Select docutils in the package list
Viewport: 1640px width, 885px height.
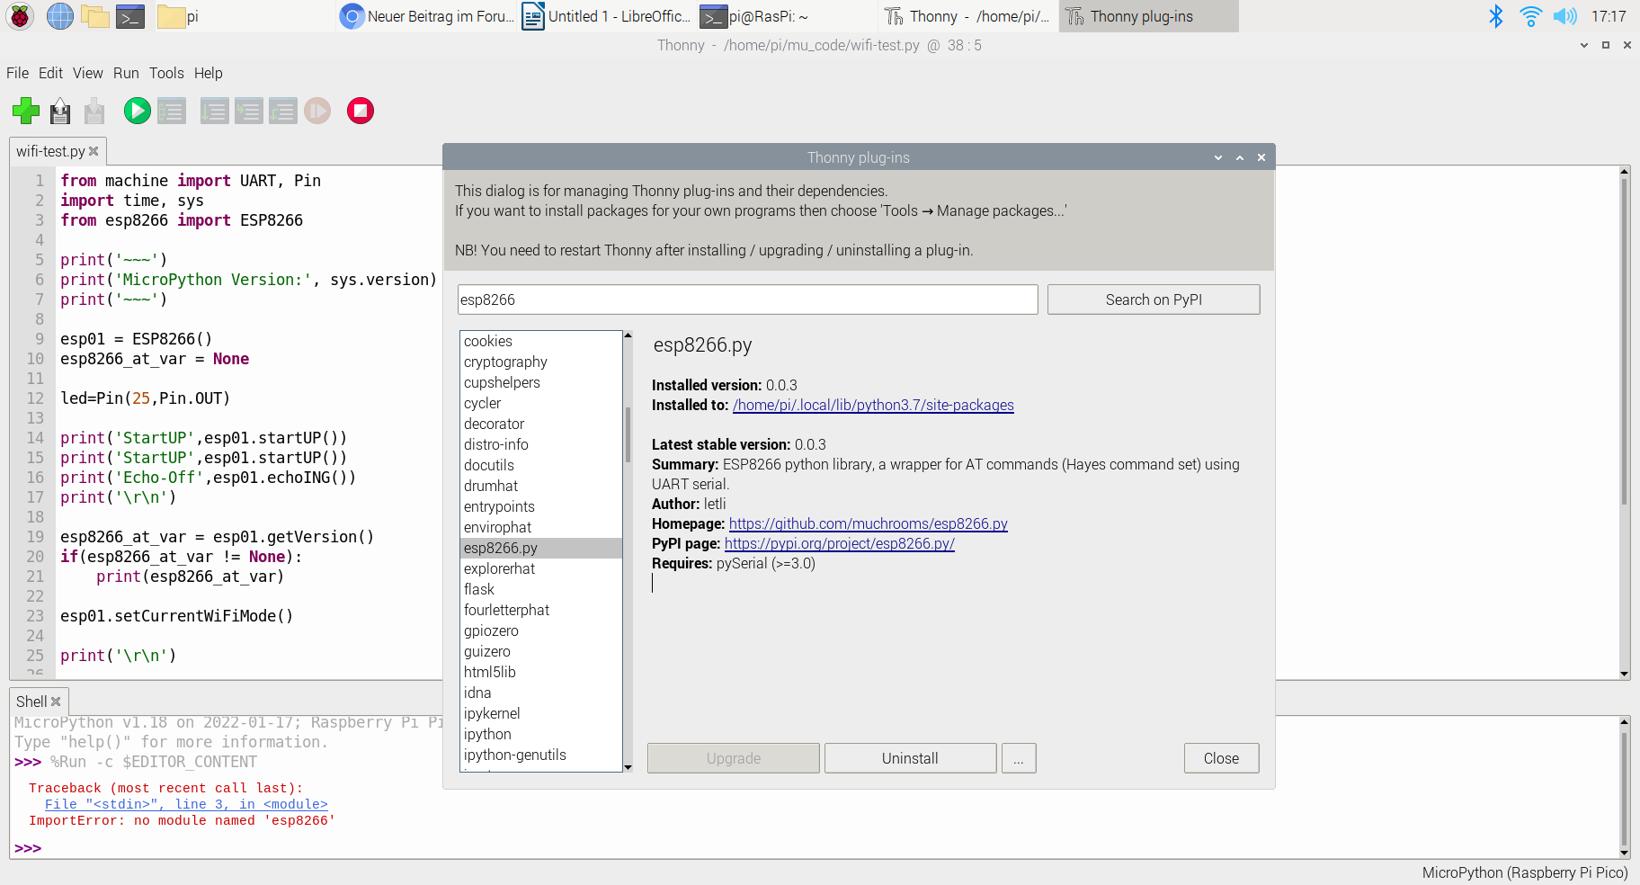(x=540, y=465)
